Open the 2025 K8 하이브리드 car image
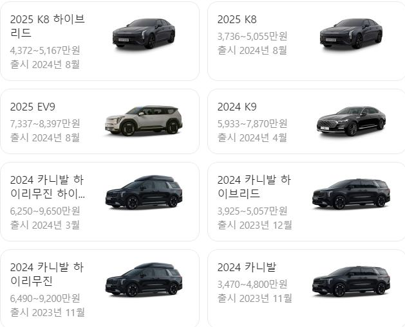 point(144,34)
